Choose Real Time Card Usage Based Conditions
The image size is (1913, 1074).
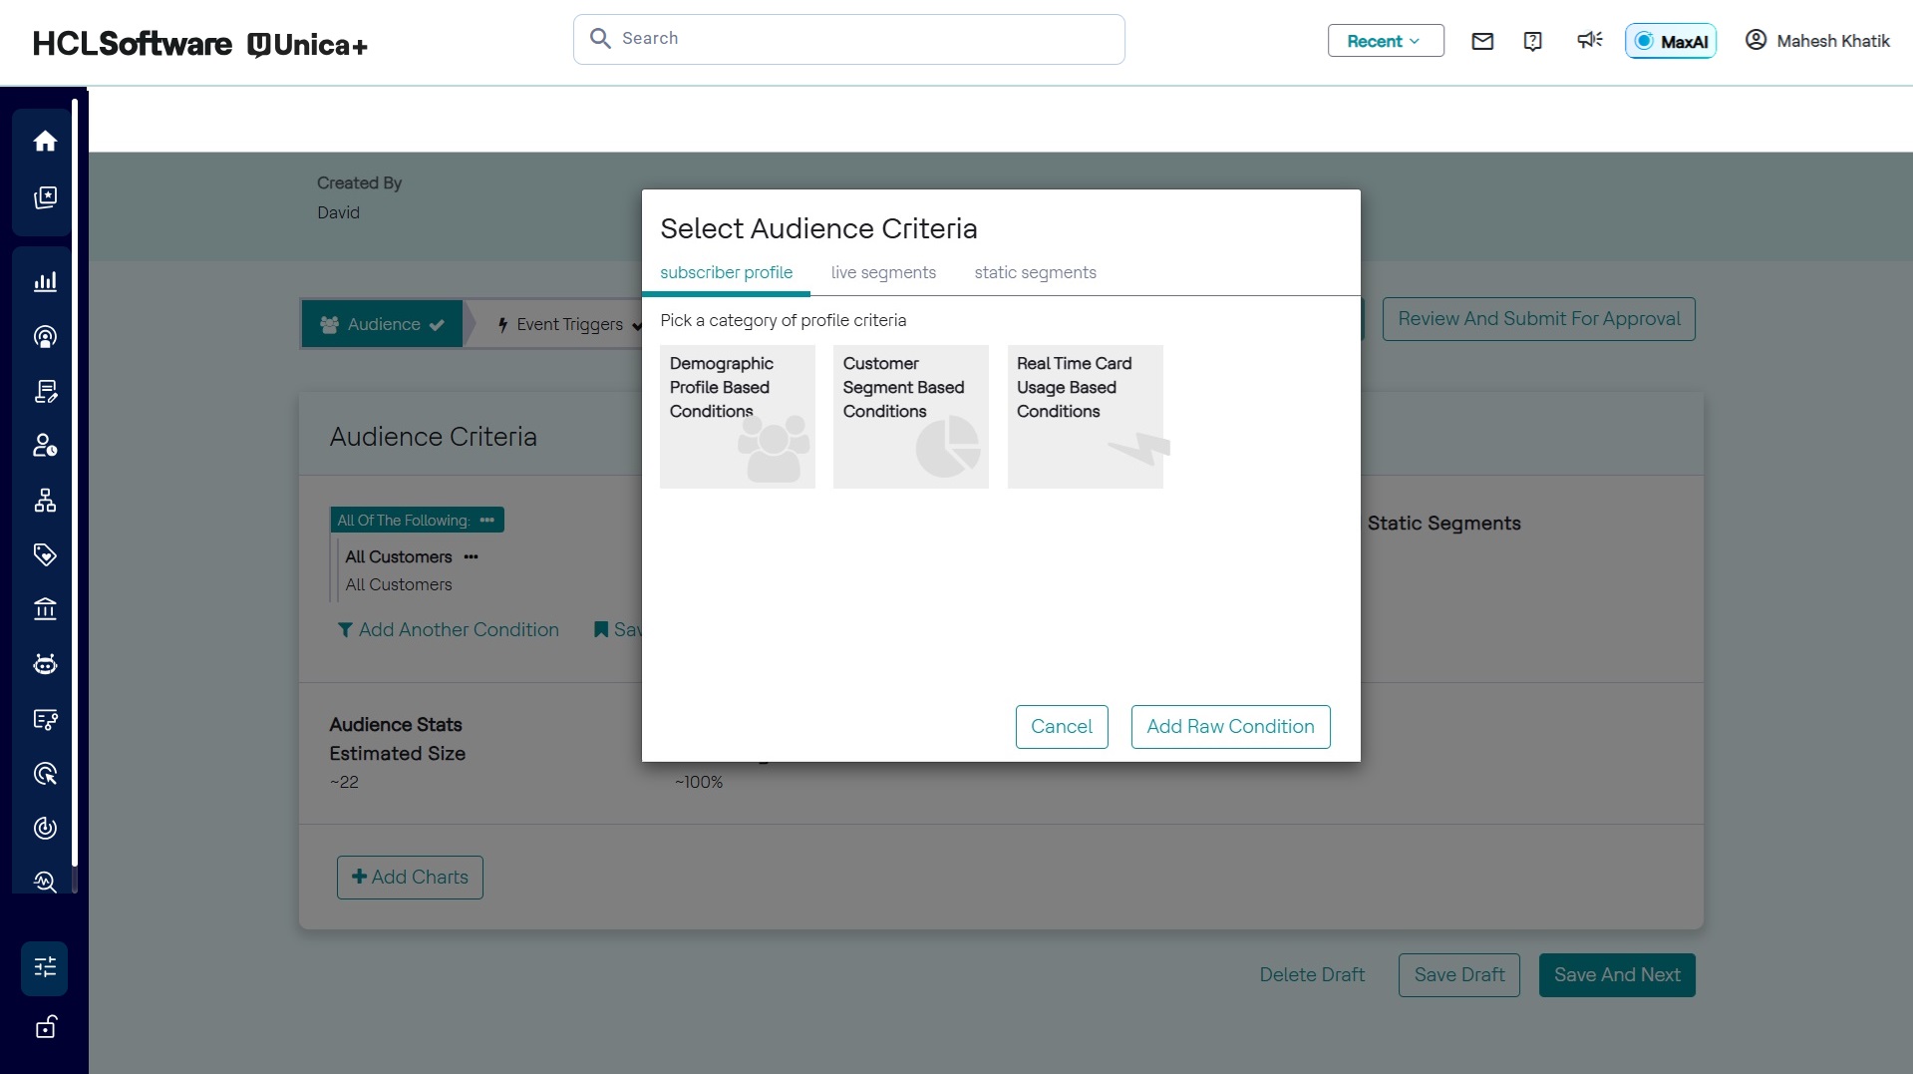point(1085,417)
